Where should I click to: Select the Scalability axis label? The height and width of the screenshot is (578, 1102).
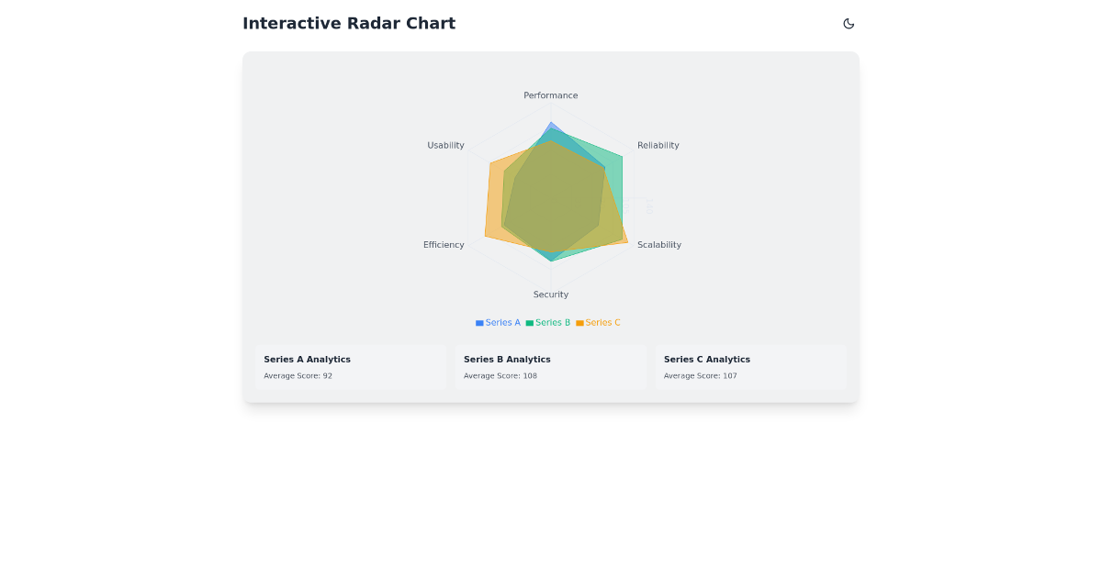click(x=659, y=245)
